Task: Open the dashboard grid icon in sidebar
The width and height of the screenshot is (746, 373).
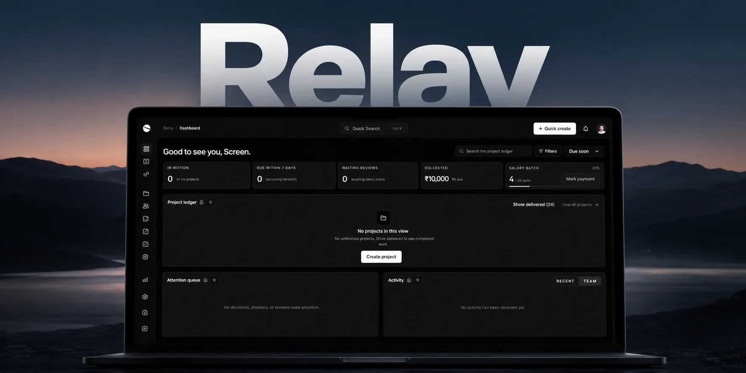Action: (146, 149)
